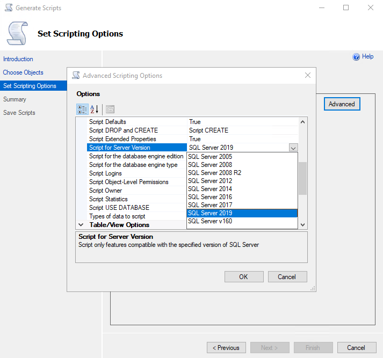This screenshot has height=358, width=383.
Task: Click the Script Defaults True value
Action: (x=243, y=122)
